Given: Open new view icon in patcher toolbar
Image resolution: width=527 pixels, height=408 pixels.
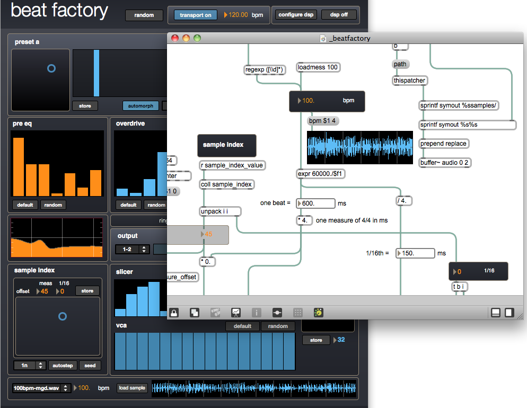Looking at the screenshot, I should click(195, 312).
